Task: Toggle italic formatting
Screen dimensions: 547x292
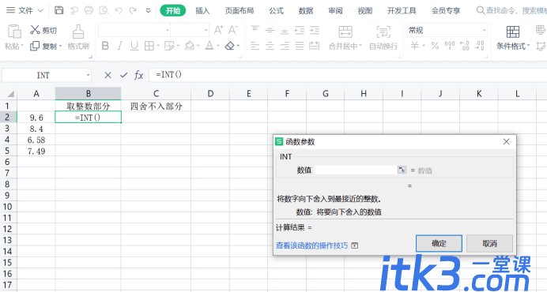Action: [119, 46]
